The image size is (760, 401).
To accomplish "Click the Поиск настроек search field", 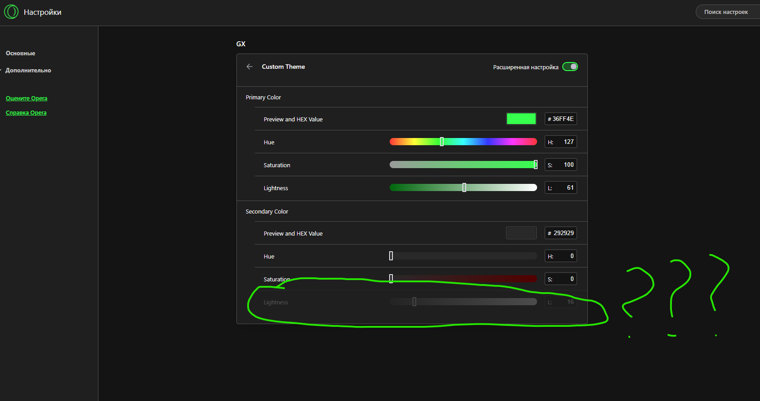I will coord(728,12).
